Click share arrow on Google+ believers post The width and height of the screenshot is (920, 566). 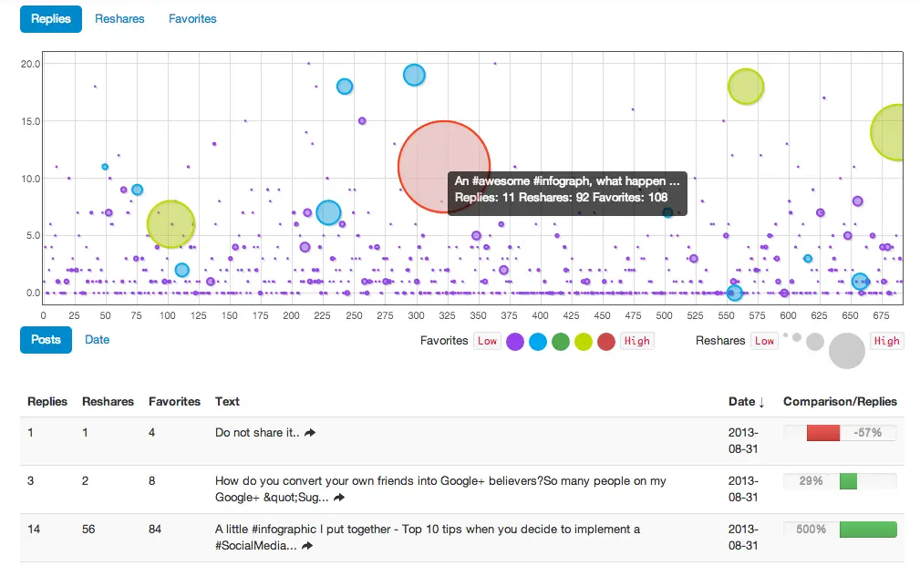(x=340, y=498)
